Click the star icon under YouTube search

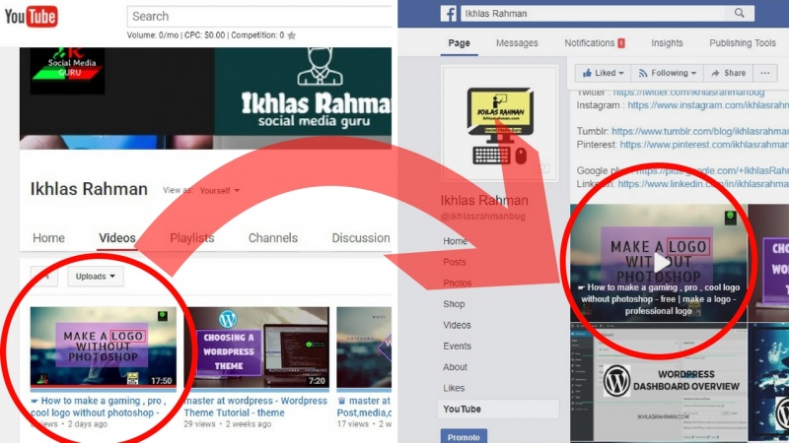pyautogui.click(x=291, y=35)
